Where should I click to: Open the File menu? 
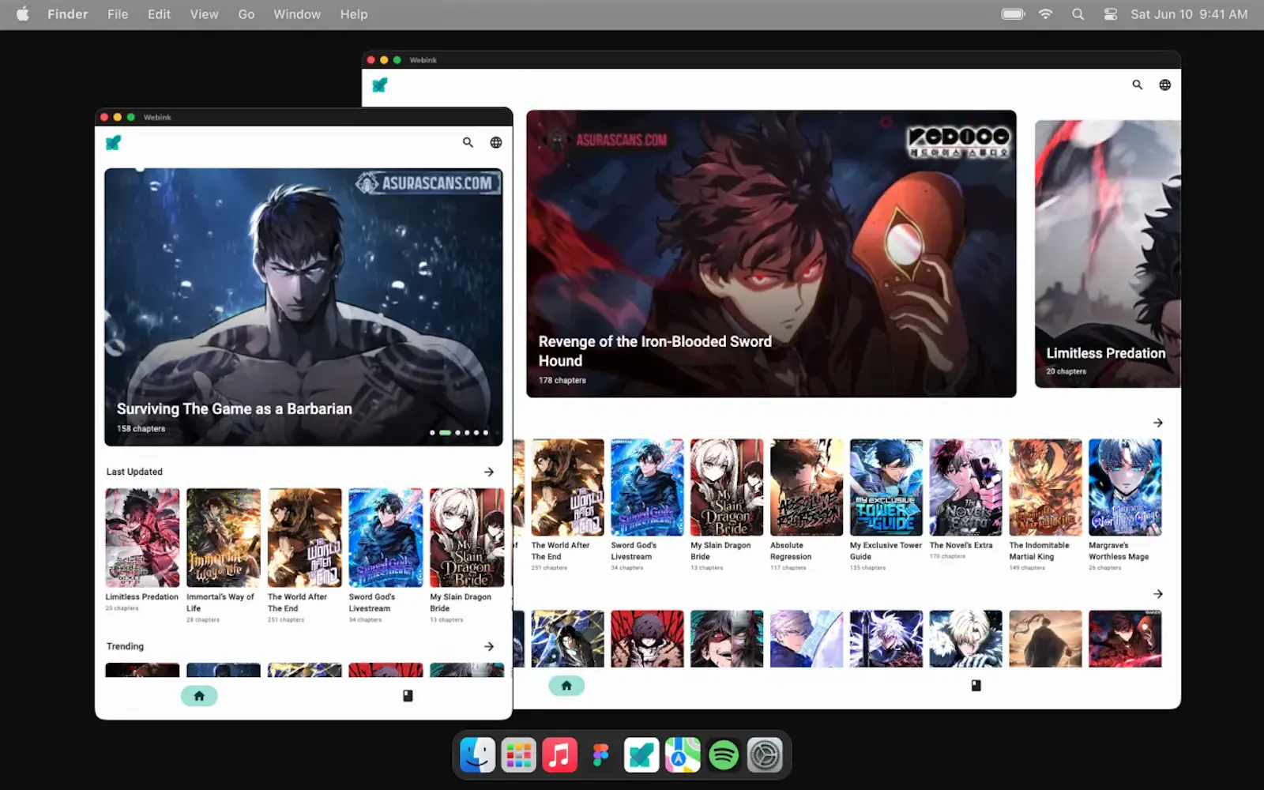coord(118,14)
